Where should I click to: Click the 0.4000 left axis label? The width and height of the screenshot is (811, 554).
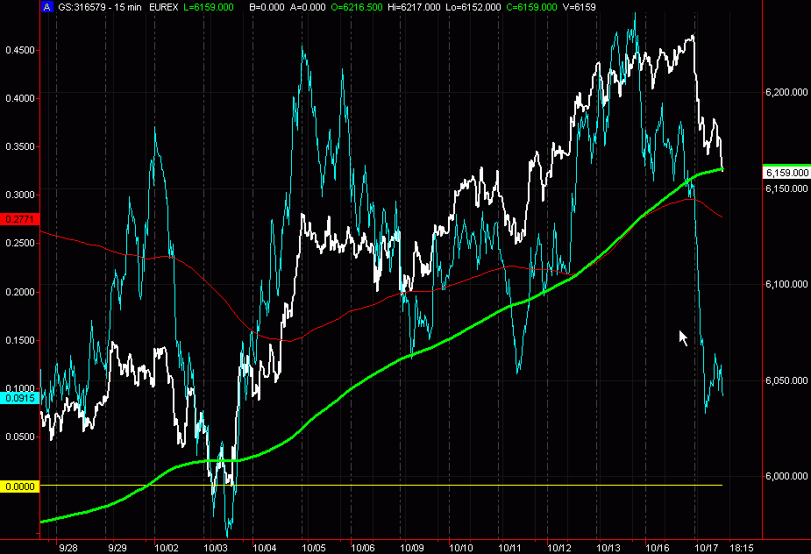20,98
